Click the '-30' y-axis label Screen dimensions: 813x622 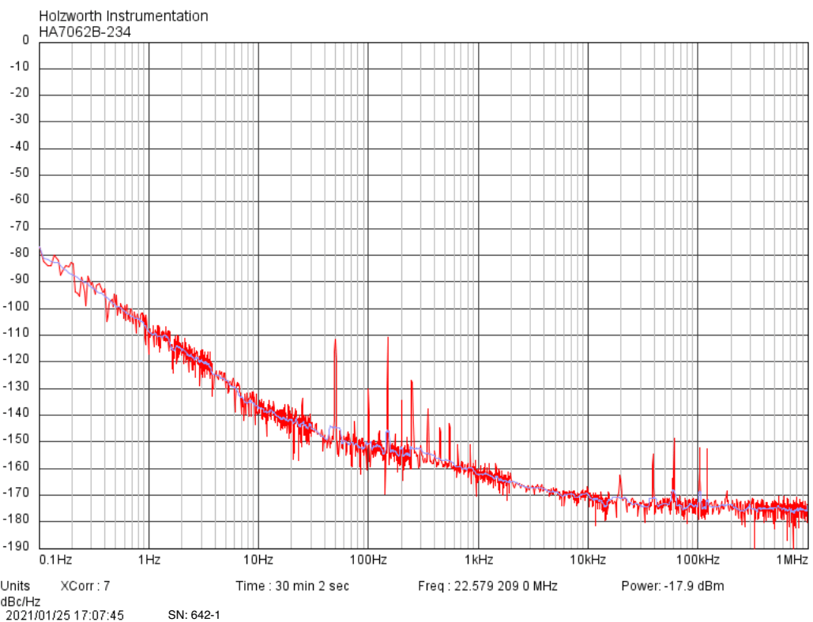tap(20, 119)
